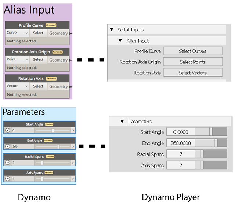Open the Point type dropdown in Rotation Axis Origin node

tap(17, 59)
